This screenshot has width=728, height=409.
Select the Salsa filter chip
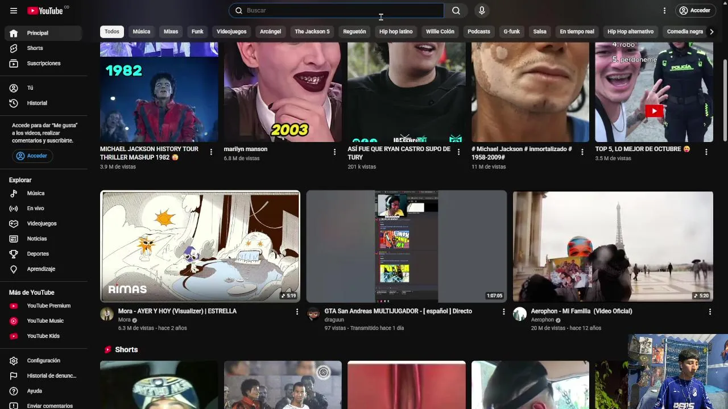540,32
